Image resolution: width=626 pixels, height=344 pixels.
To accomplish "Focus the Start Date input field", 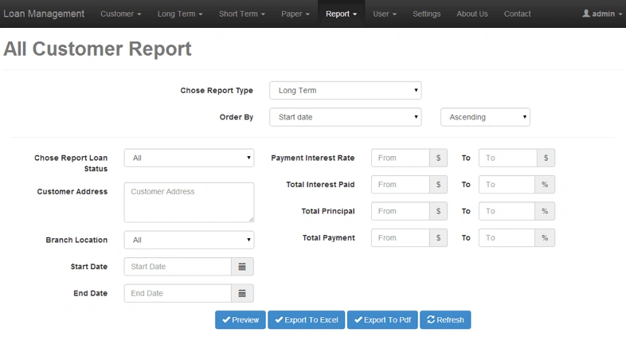I will tap(178, 267).
